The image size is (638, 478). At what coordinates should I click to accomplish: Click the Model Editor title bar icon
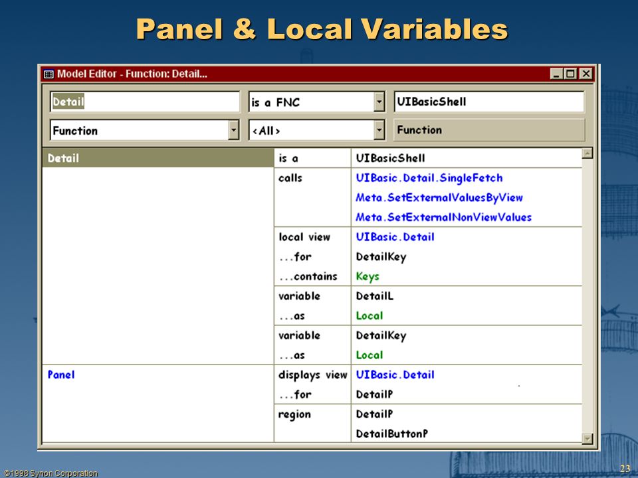(x=49, y=74)
